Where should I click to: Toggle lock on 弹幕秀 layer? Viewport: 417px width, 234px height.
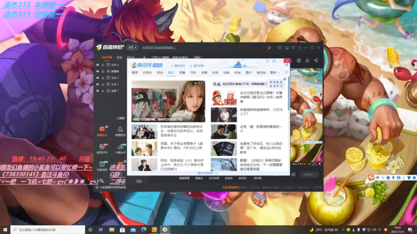pos(103,71)
